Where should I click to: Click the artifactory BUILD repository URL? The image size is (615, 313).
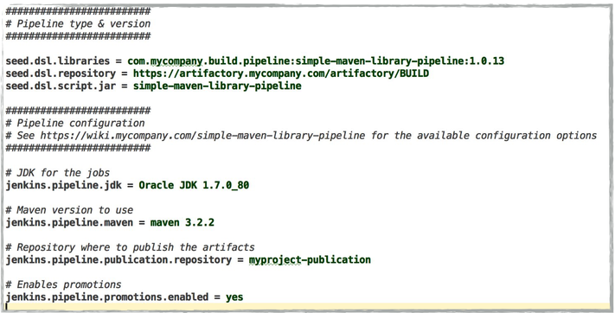pos(281,73)
